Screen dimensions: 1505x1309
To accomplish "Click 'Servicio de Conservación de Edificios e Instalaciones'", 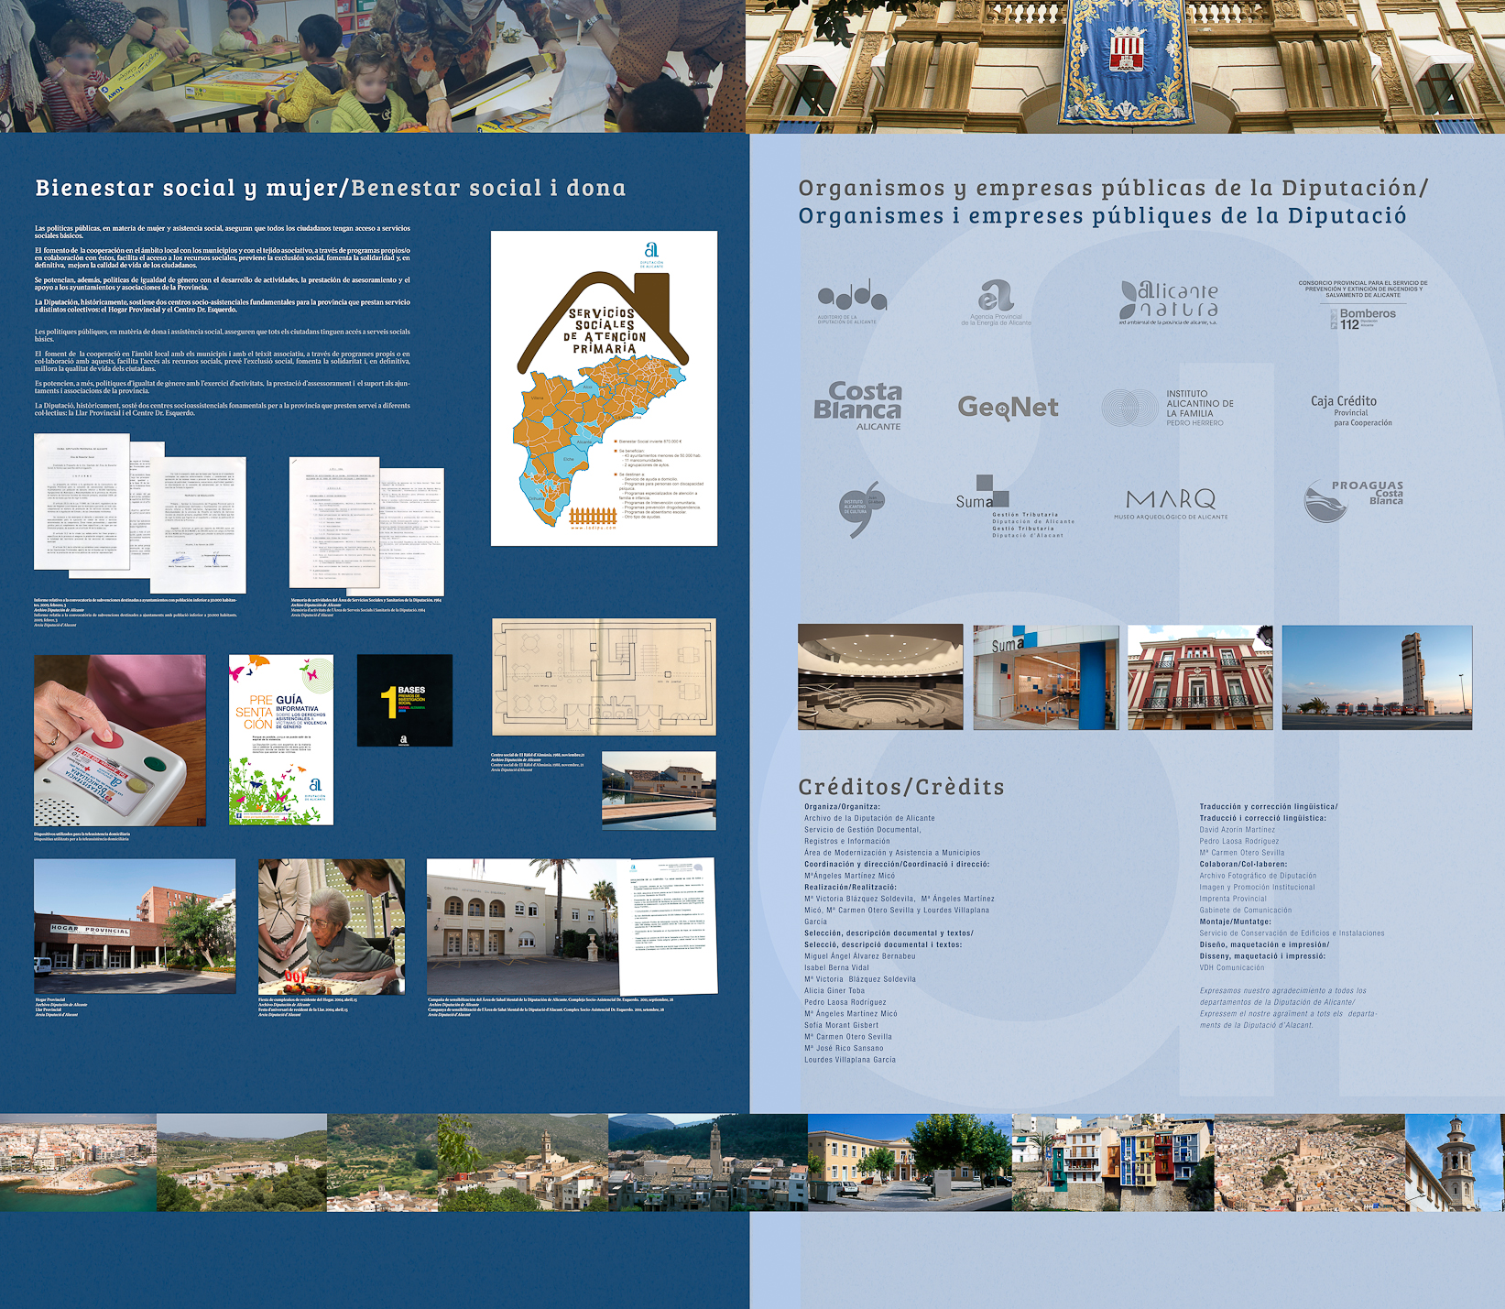I will (x=1292, y=933).
